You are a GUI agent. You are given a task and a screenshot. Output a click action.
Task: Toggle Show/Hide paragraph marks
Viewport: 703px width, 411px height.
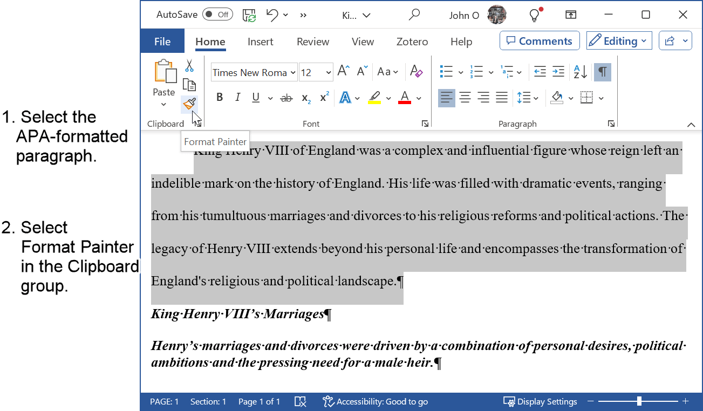tap(603, 72)
